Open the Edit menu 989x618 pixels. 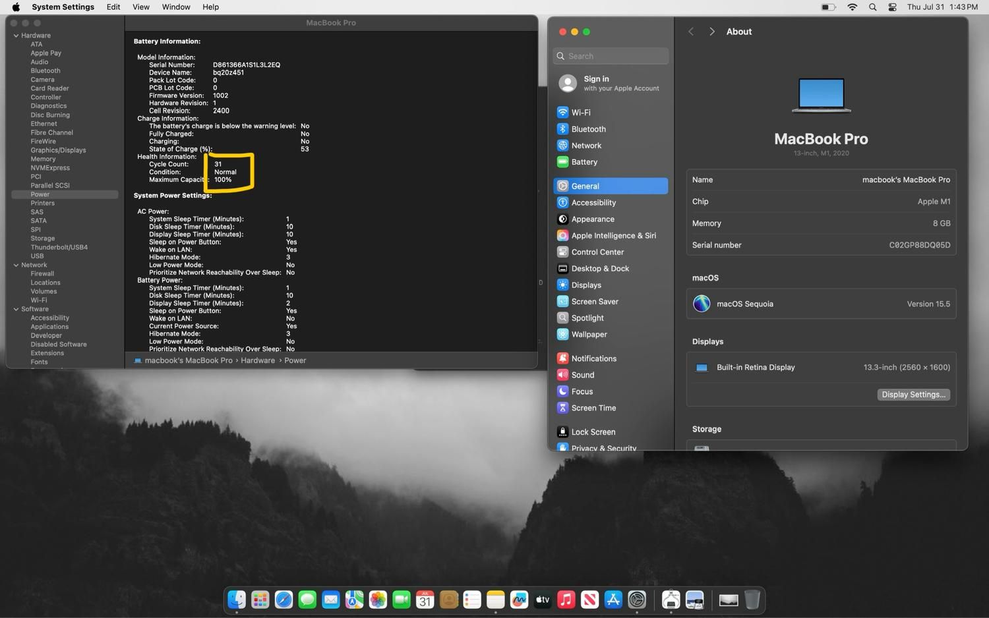(113, 7)
